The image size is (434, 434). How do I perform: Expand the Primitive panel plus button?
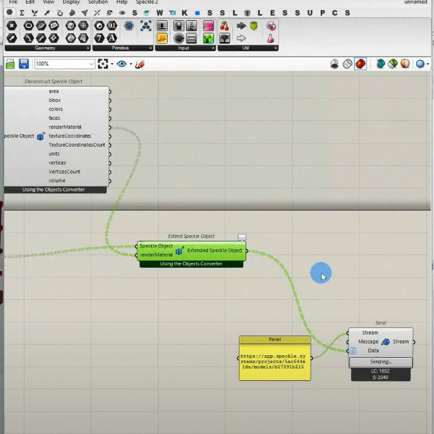tap(150, 48)
